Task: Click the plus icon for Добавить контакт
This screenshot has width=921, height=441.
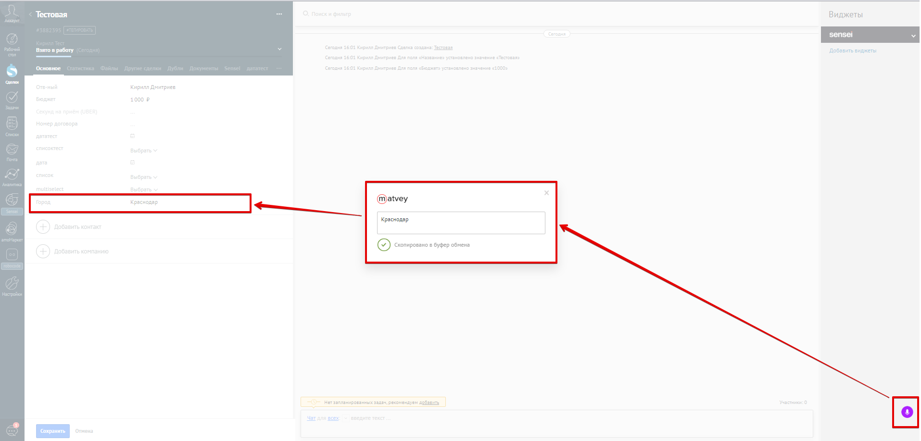Action: coord(43,227)
